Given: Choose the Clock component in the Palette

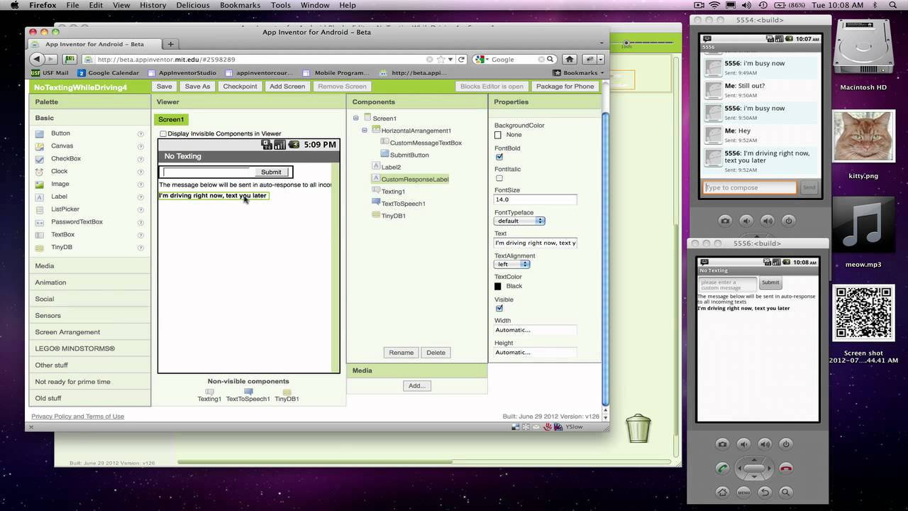Looking at the screenshot, I should pos(60,171).
